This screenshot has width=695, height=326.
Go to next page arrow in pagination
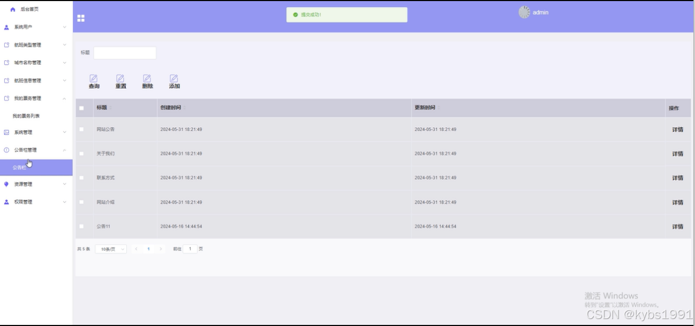pos(161,249)
